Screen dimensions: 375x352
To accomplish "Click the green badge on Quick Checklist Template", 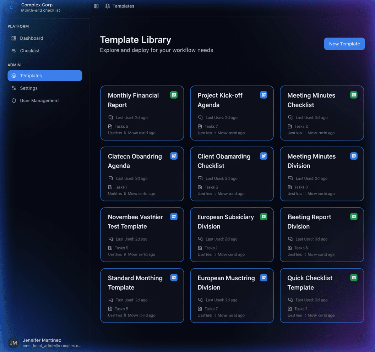I will click(354, 277).
